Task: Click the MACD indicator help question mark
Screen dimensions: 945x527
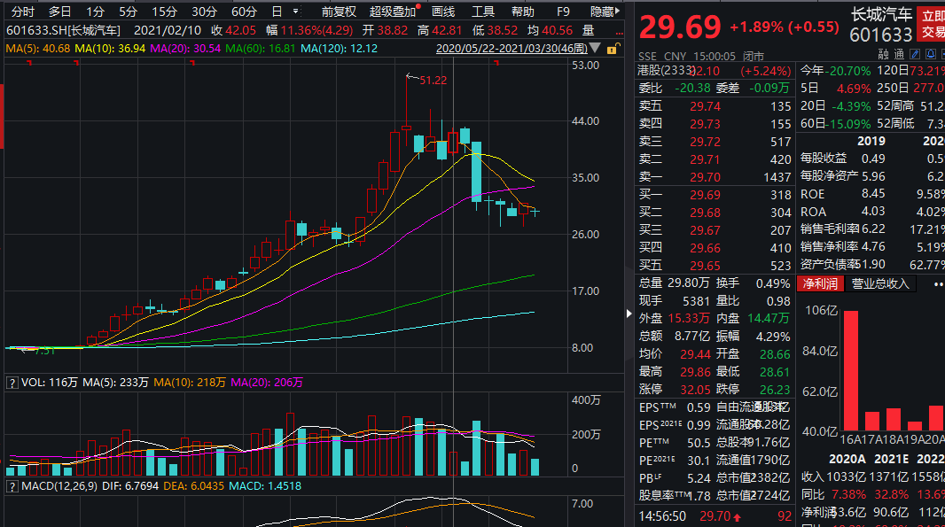Action: click(x=12, y=486)
